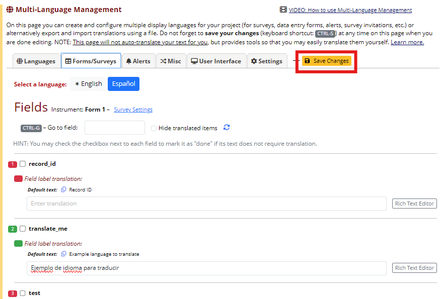Follow the Learn more link
Image resolution: width=440 pixels, height=299 pixels.
click(407, 42)
